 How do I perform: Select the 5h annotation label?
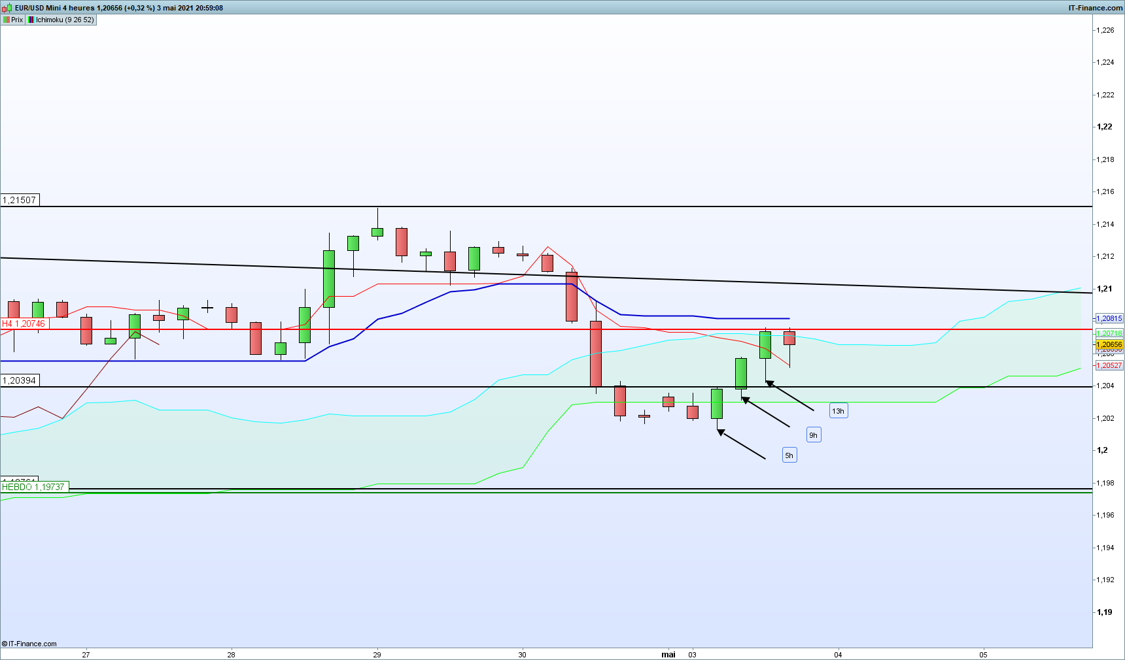[x=789, y=455]
